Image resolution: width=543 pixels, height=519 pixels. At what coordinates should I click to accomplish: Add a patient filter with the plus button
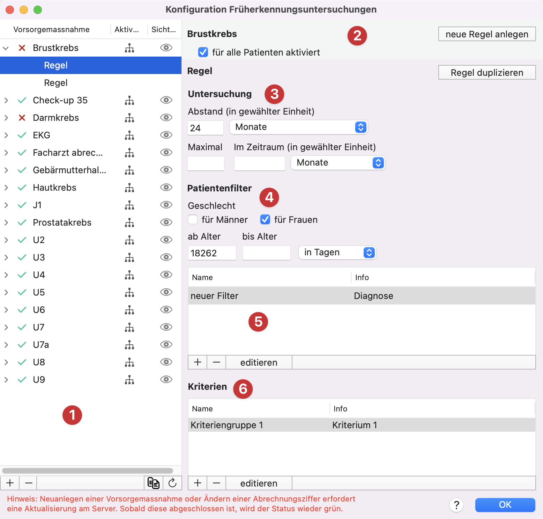(198, 362)
